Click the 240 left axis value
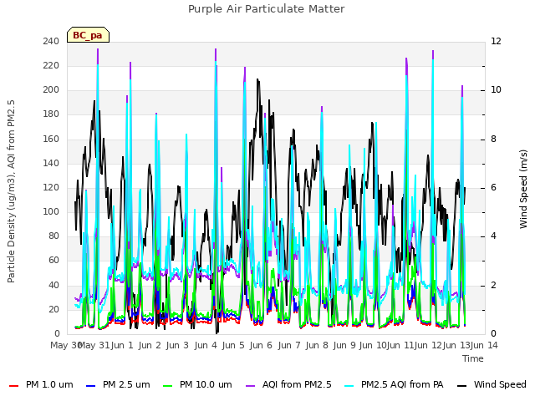Image resolution: width=535 pixels, height=401 pixels. (51, 41)
